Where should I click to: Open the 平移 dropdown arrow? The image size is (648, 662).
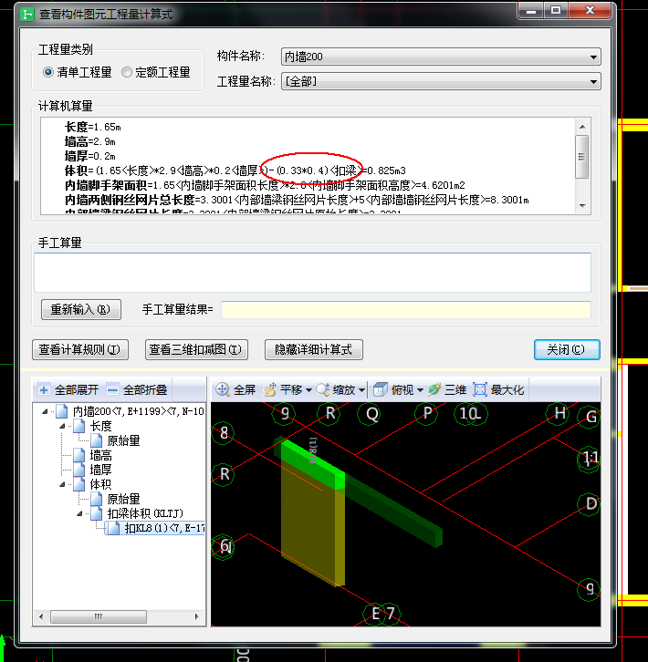click(309, 390)
